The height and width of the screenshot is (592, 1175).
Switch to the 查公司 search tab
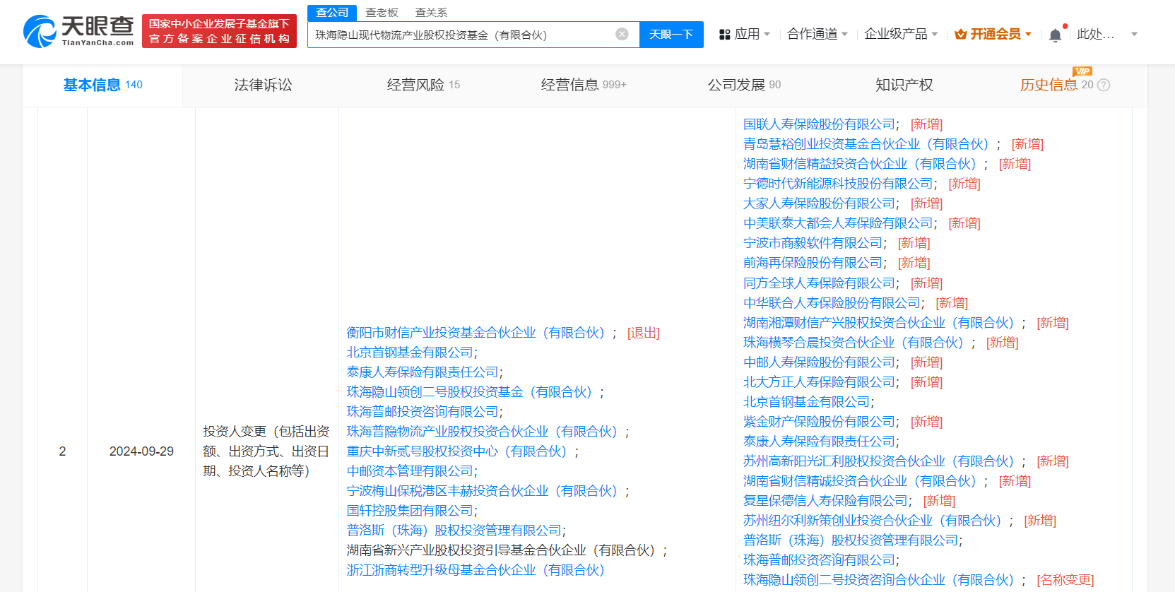(332, 12)
